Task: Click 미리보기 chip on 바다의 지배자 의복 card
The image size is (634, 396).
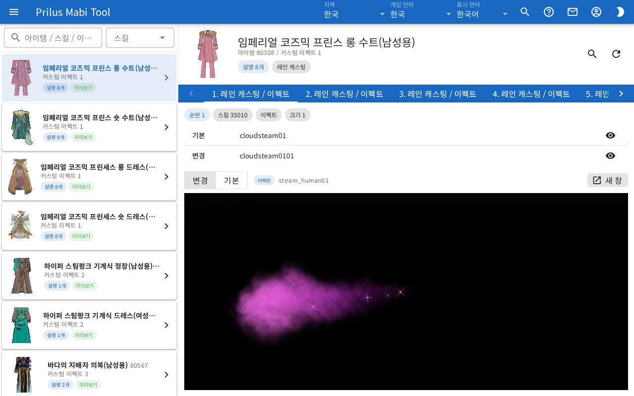Action: click(88, 385)
